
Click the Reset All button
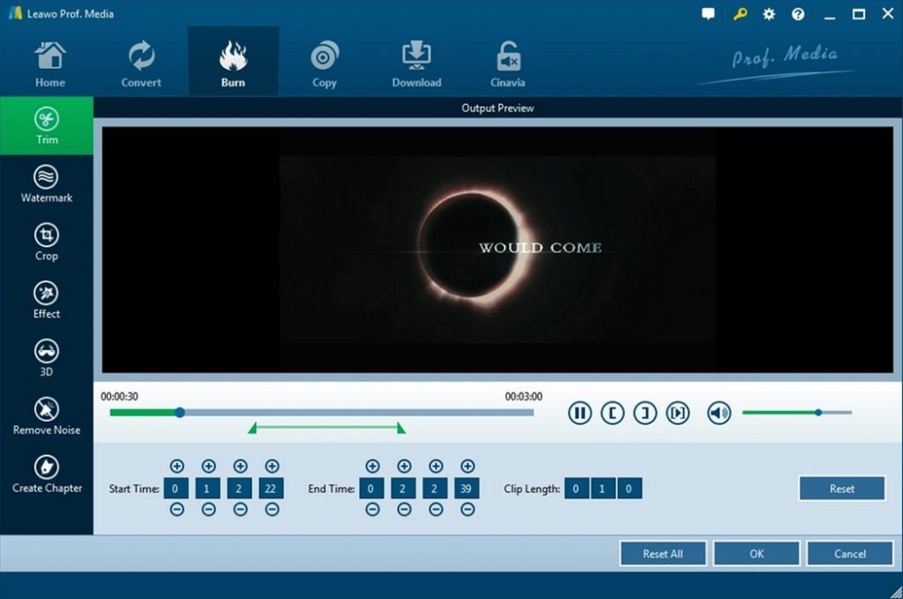coord(663,553)
